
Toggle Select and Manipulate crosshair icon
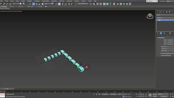[56, 4]
